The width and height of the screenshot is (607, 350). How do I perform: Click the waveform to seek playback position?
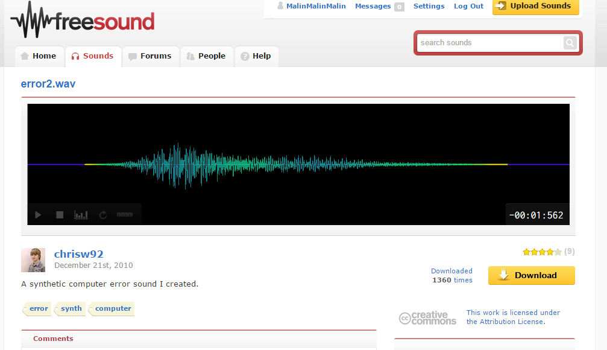(x=298, y=164)
